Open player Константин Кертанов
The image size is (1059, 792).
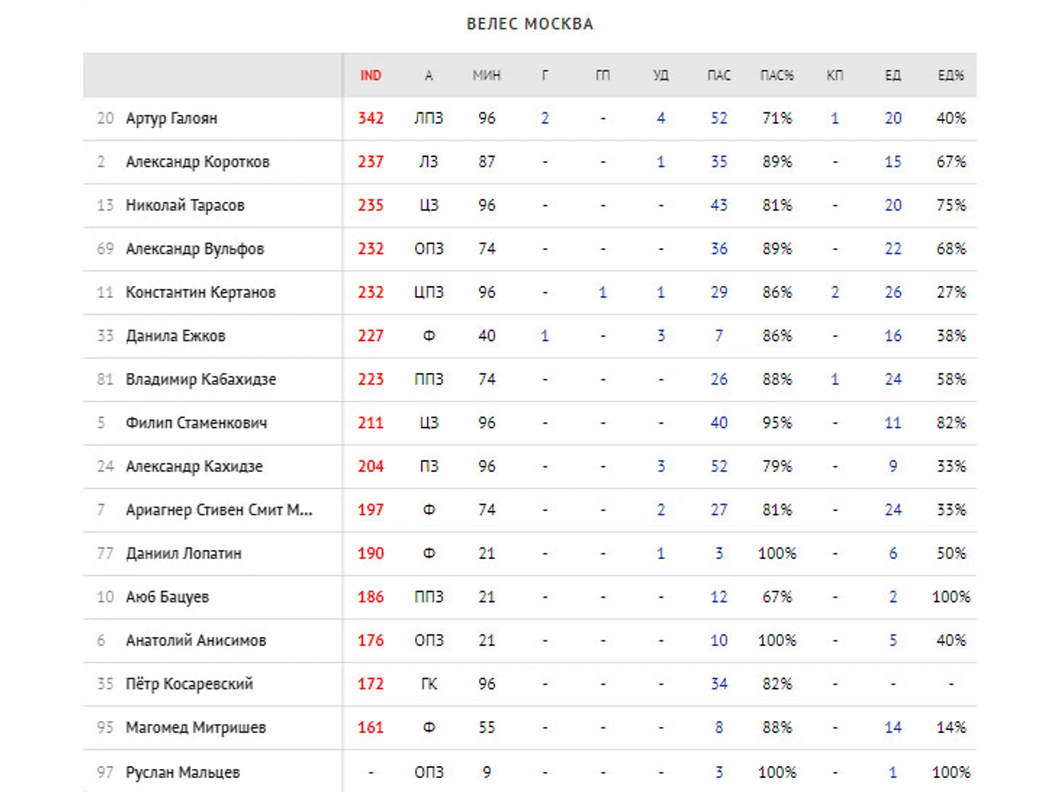[x=201, y=292]
